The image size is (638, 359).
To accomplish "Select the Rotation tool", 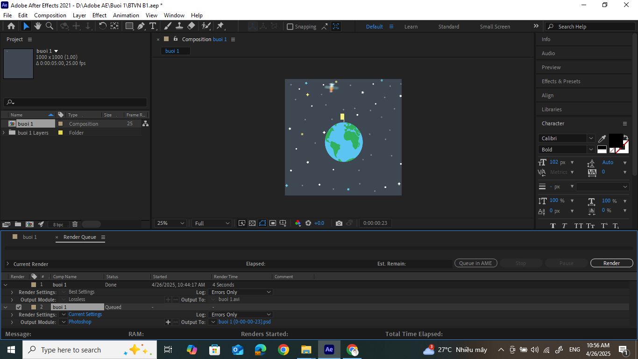I will [103, 26].
